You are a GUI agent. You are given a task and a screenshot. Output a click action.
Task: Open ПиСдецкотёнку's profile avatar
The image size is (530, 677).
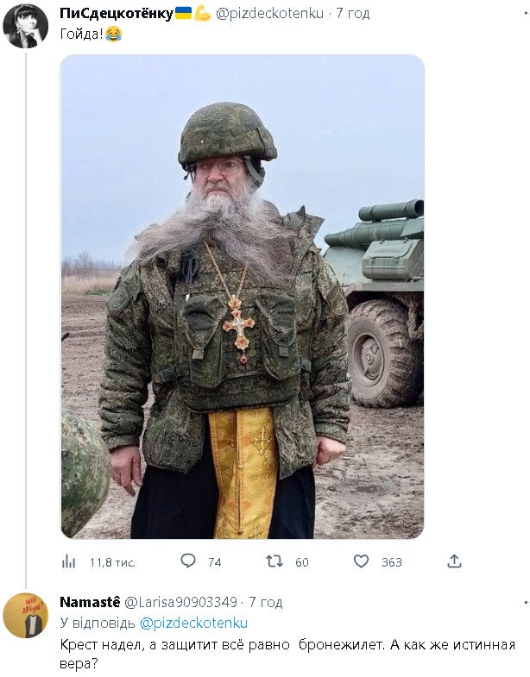click(25, 26)
